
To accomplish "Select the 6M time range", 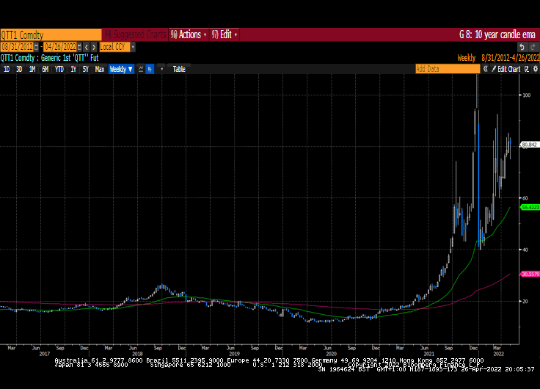I will point(45,69).
